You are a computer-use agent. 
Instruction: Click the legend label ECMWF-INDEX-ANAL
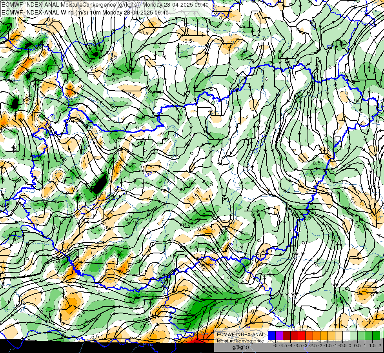pos(240,335)
